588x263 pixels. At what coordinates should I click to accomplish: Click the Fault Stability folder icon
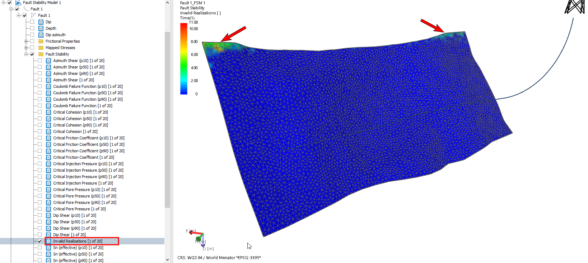[41, 54]
